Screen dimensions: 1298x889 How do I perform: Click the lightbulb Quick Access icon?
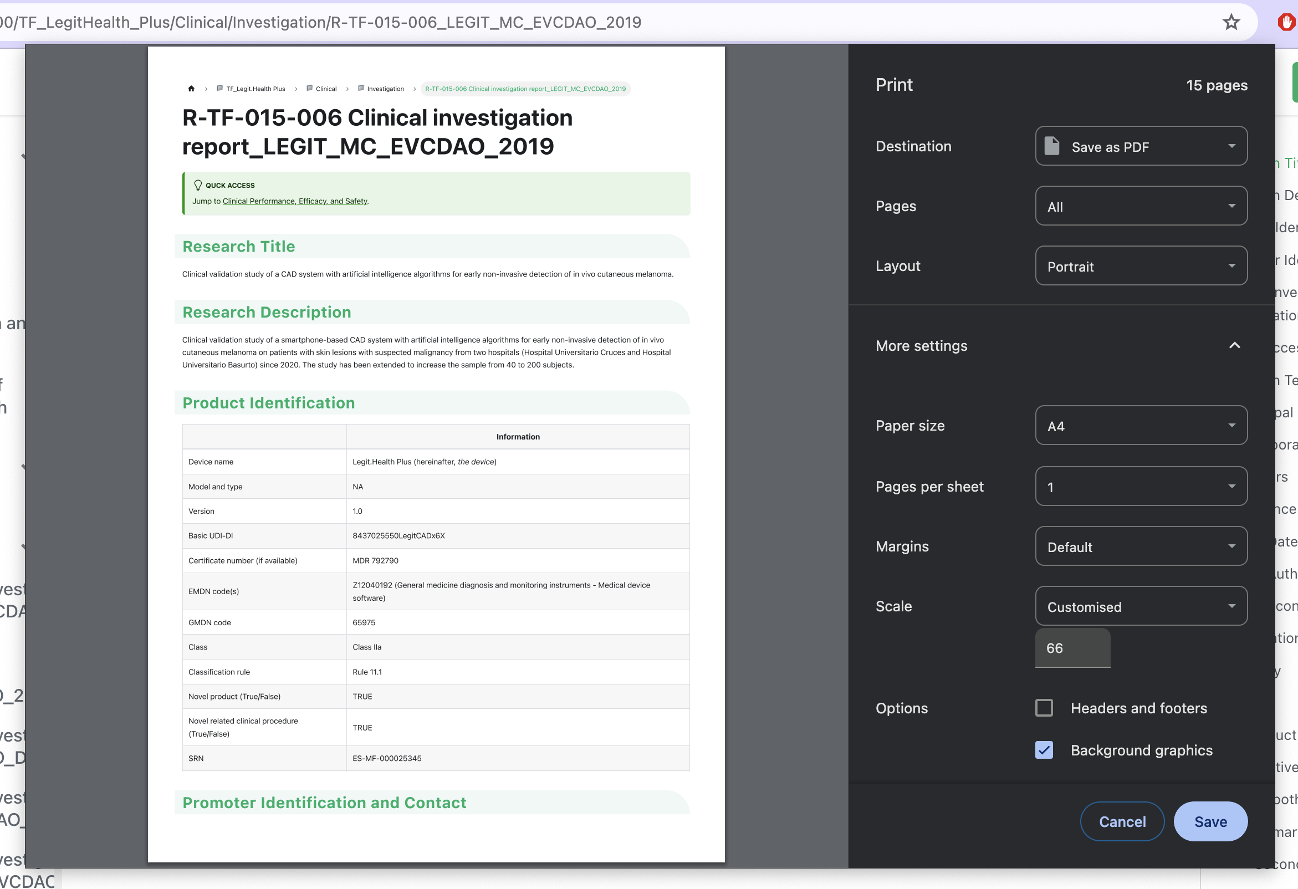[x=198, y=185]
